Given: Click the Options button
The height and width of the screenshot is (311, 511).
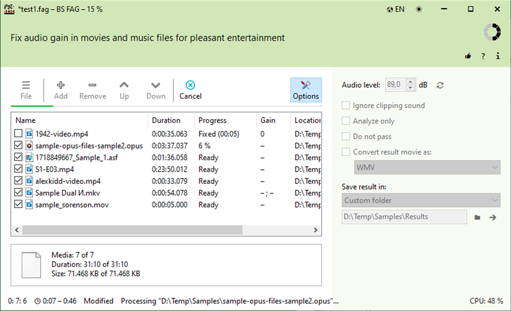Looking at the screenshot, I should 306,90.
